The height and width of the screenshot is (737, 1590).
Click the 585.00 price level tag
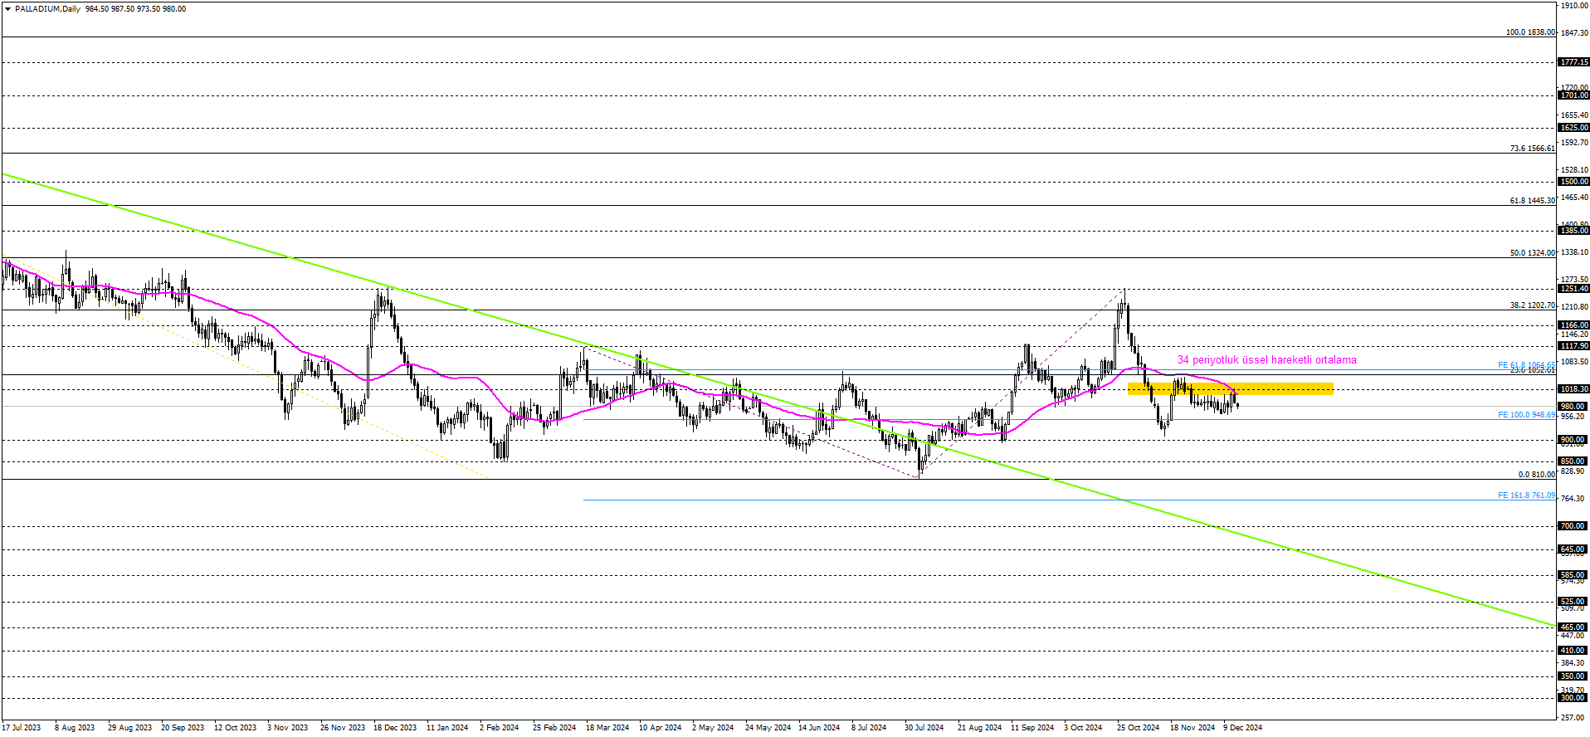1573,575
